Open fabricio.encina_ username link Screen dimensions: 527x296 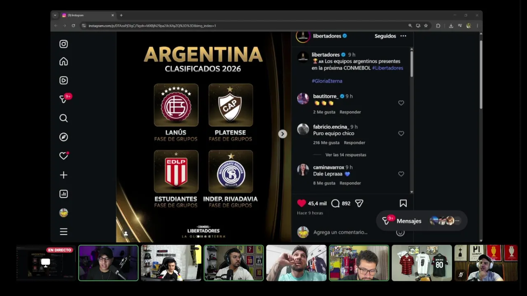click(331, 127)
